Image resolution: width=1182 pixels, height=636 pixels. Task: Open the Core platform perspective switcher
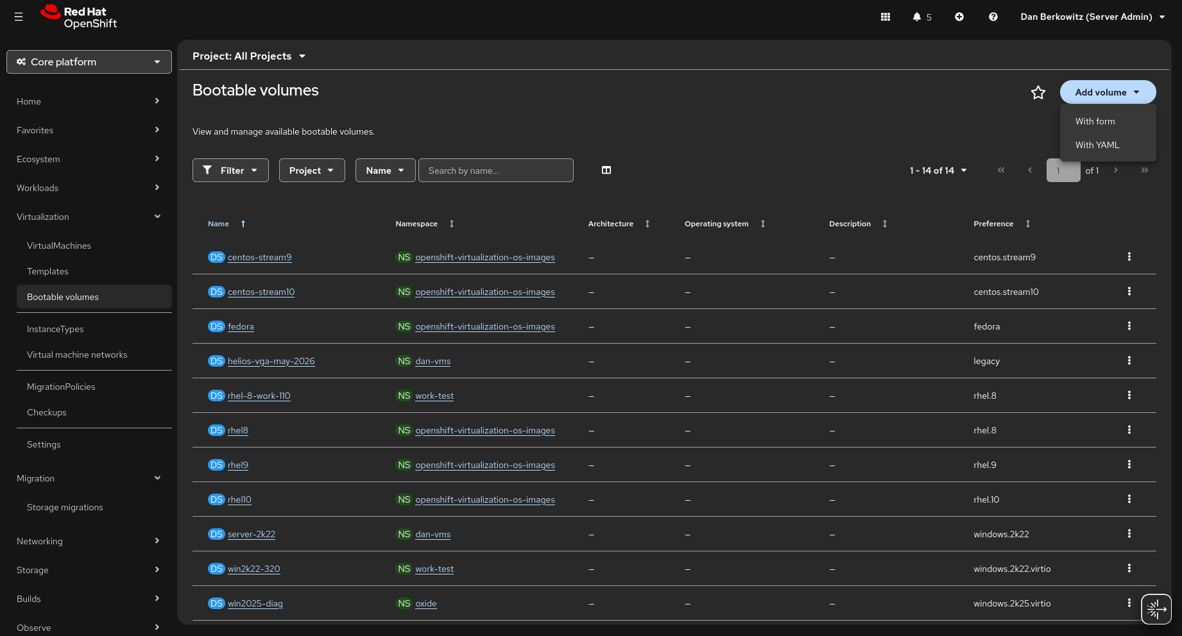[x=89, y=62]
